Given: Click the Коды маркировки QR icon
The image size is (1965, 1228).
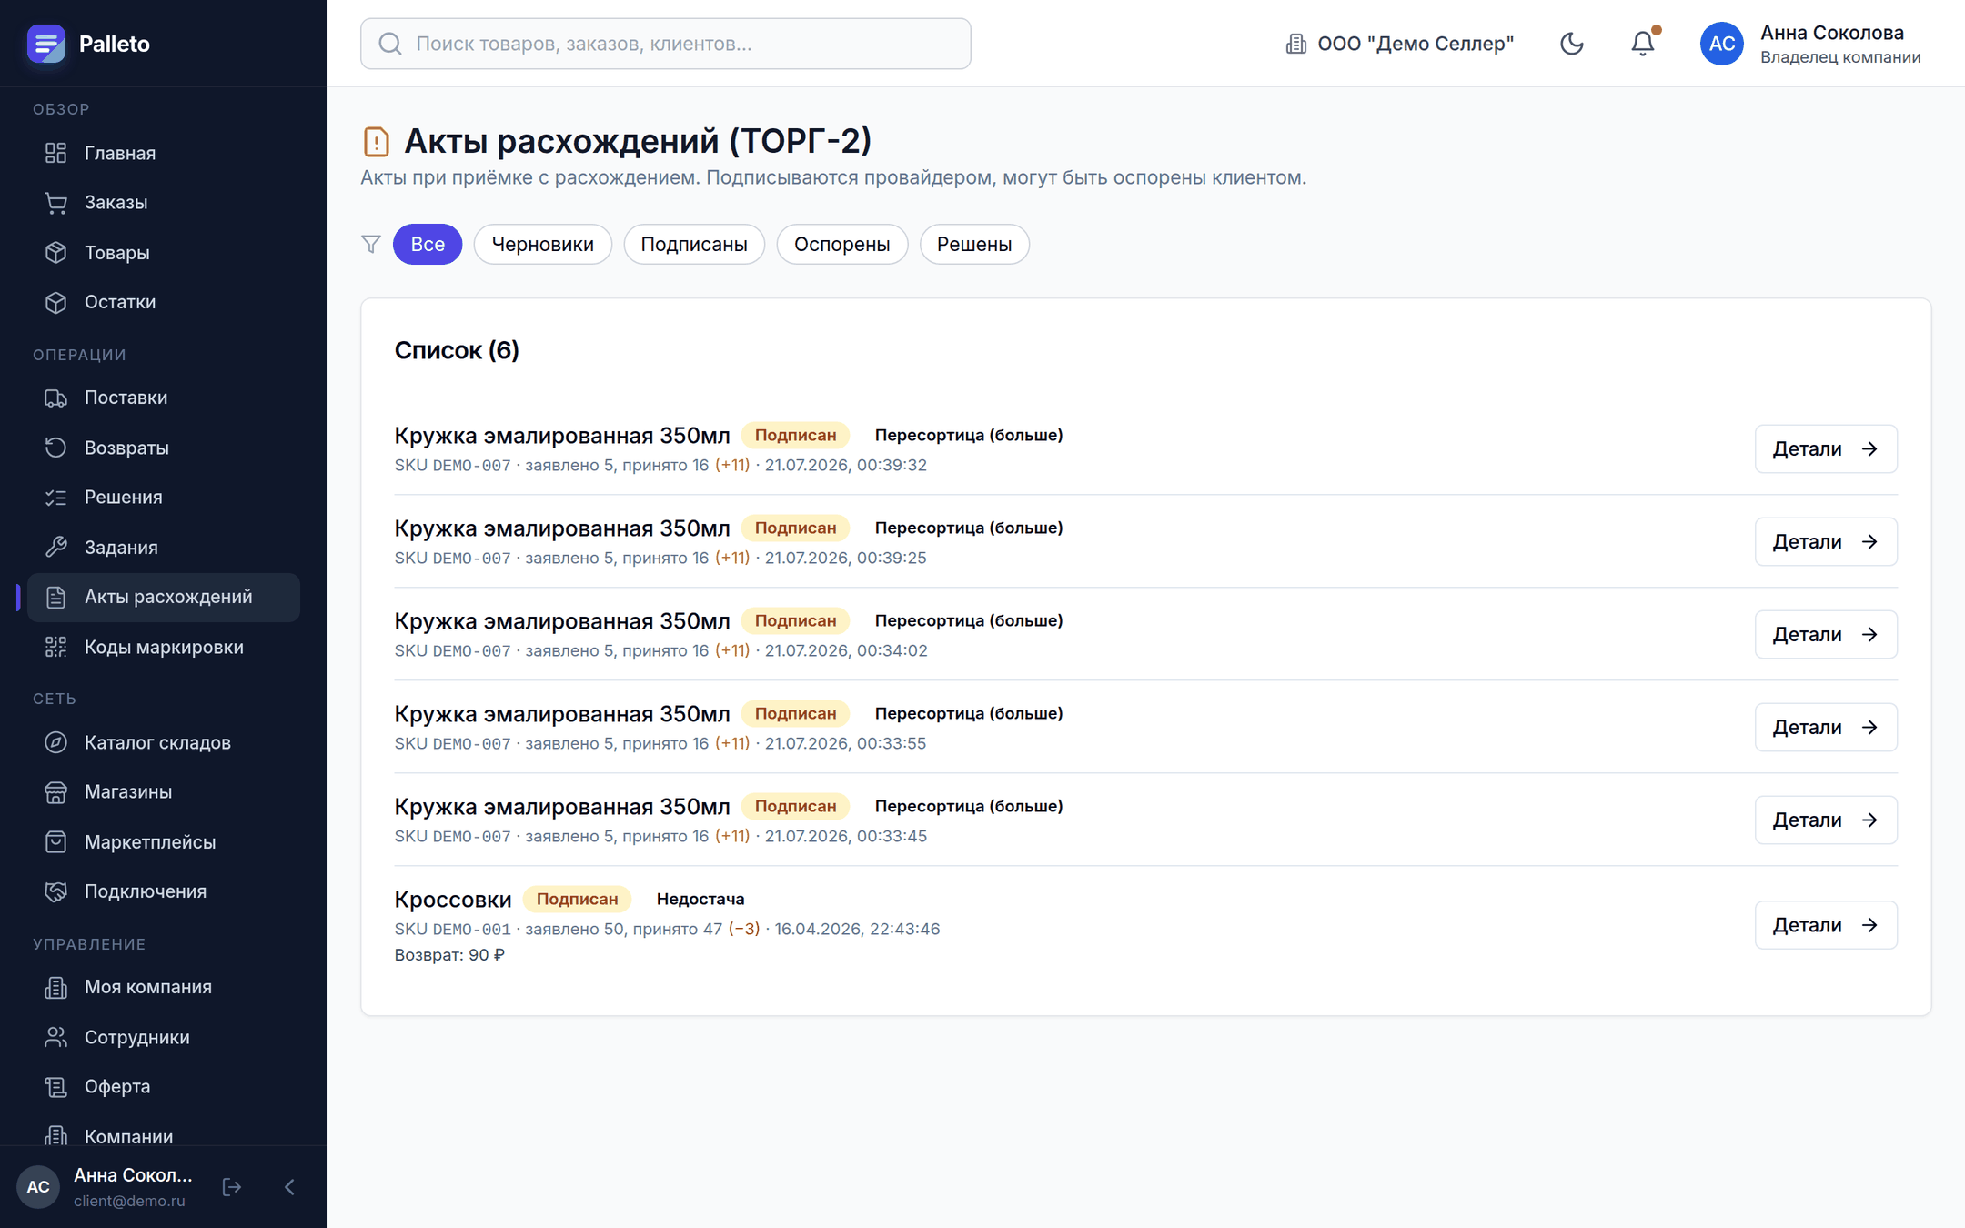Looking at the screenshot, I should coord(56,647).
